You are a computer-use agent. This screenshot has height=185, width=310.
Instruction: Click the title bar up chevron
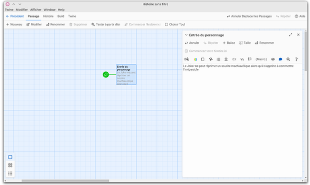13,4
